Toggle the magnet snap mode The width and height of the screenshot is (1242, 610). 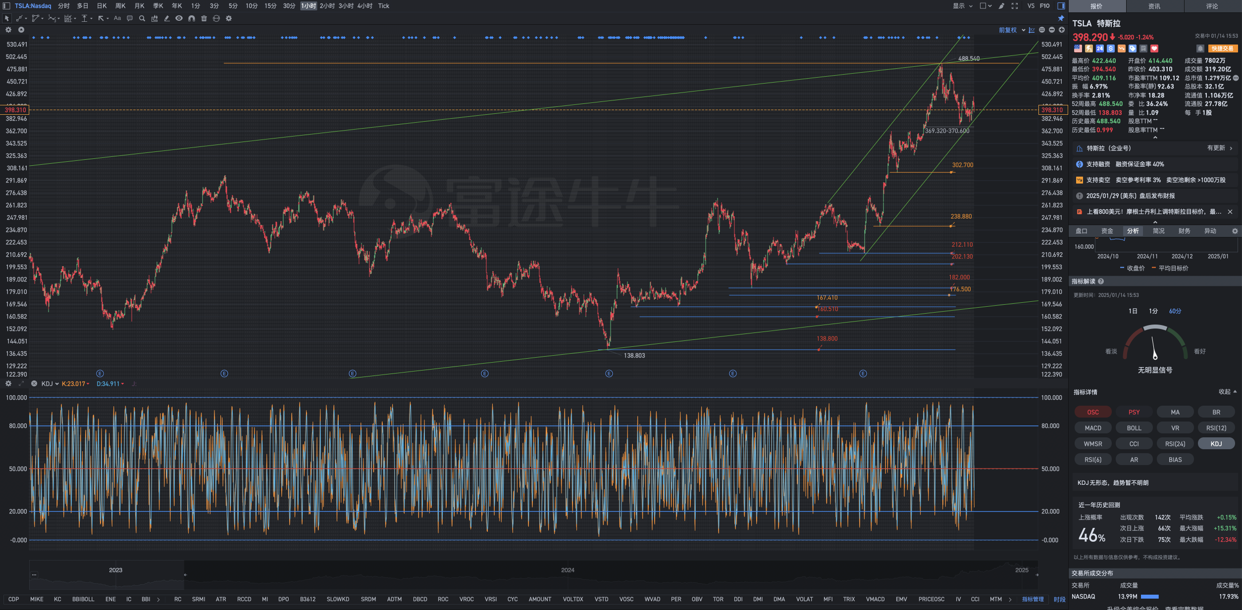coord(192,18)
